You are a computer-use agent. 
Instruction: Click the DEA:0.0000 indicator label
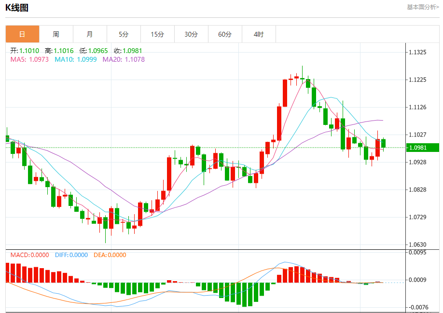[x=110, y=255]
